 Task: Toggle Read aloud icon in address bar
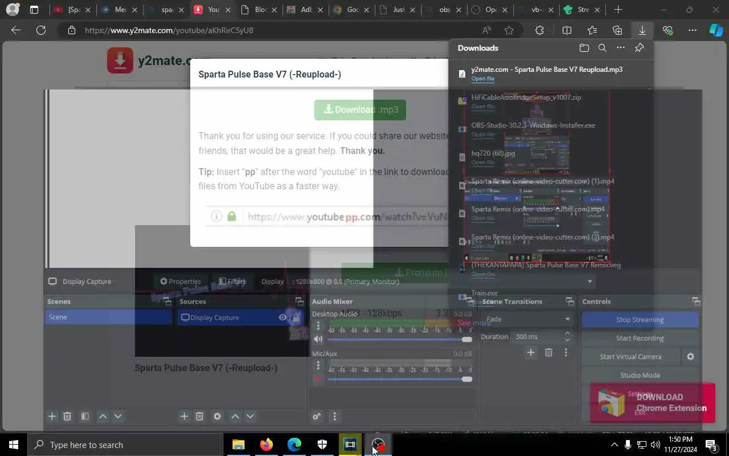tap(486, 30)
